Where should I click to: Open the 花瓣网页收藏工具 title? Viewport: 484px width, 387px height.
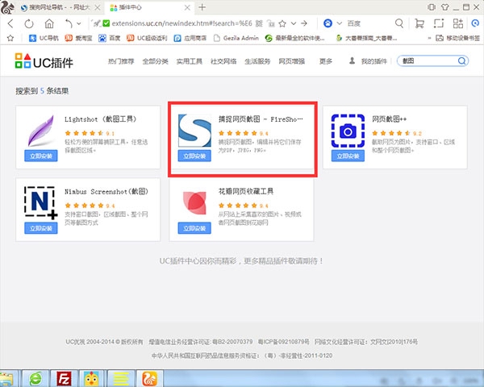pyautogui.click(x=246, y=192)
